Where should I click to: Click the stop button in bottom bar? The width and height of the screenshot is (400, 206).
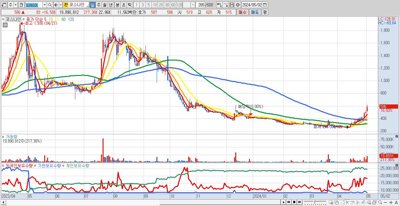coord(294,202)
